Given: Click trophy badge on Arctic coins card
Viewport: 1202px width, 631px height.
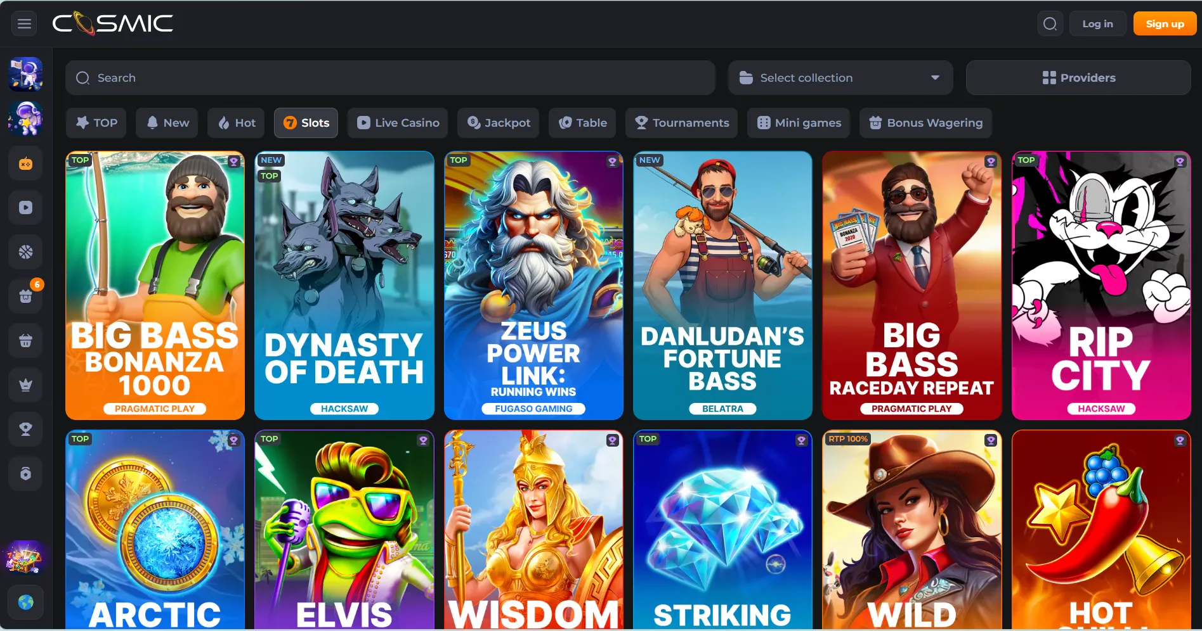Looking at the screenshot, I should [233, 440].
